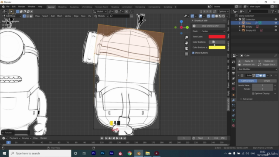
Task: Click Toggle Stack button
Action: click(x=267, y=65)
